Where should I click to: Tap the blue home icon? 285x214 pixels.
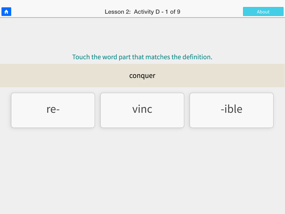click(6, 12)
